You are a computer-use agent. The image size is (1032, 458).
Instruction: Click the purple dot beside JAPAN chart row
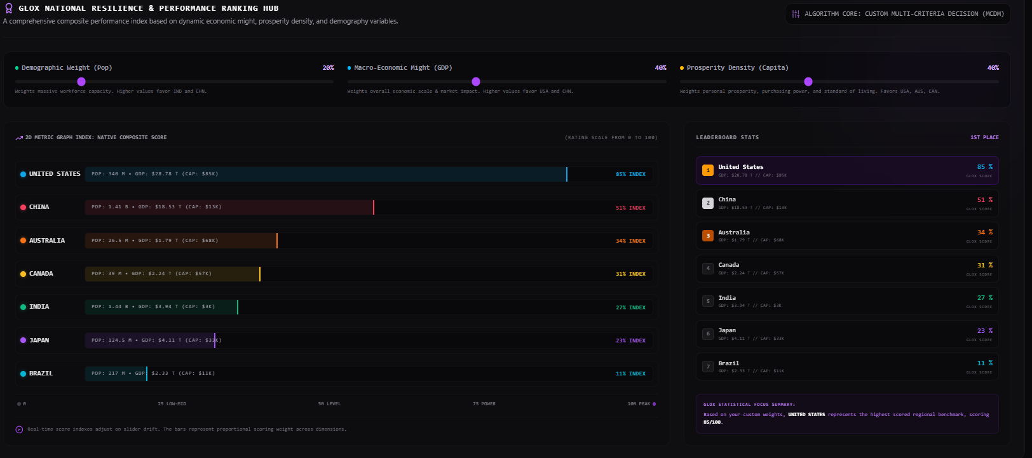tap(24, 340)
